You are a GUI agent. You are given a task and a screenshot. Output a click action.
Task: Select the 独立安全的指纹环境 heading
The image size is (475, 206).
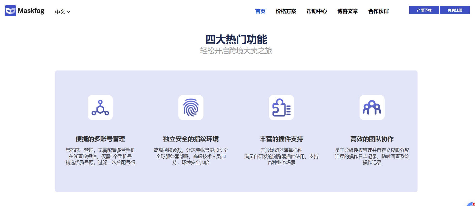click(191, 139)
